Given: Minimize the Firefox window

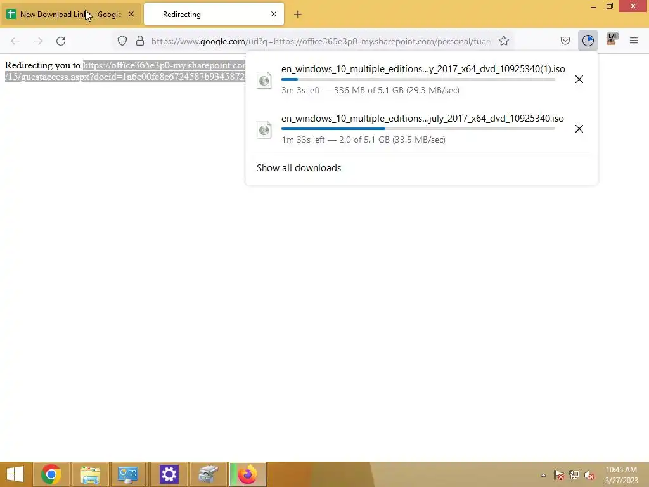Looking at the screenshot, I should (593, 6).
